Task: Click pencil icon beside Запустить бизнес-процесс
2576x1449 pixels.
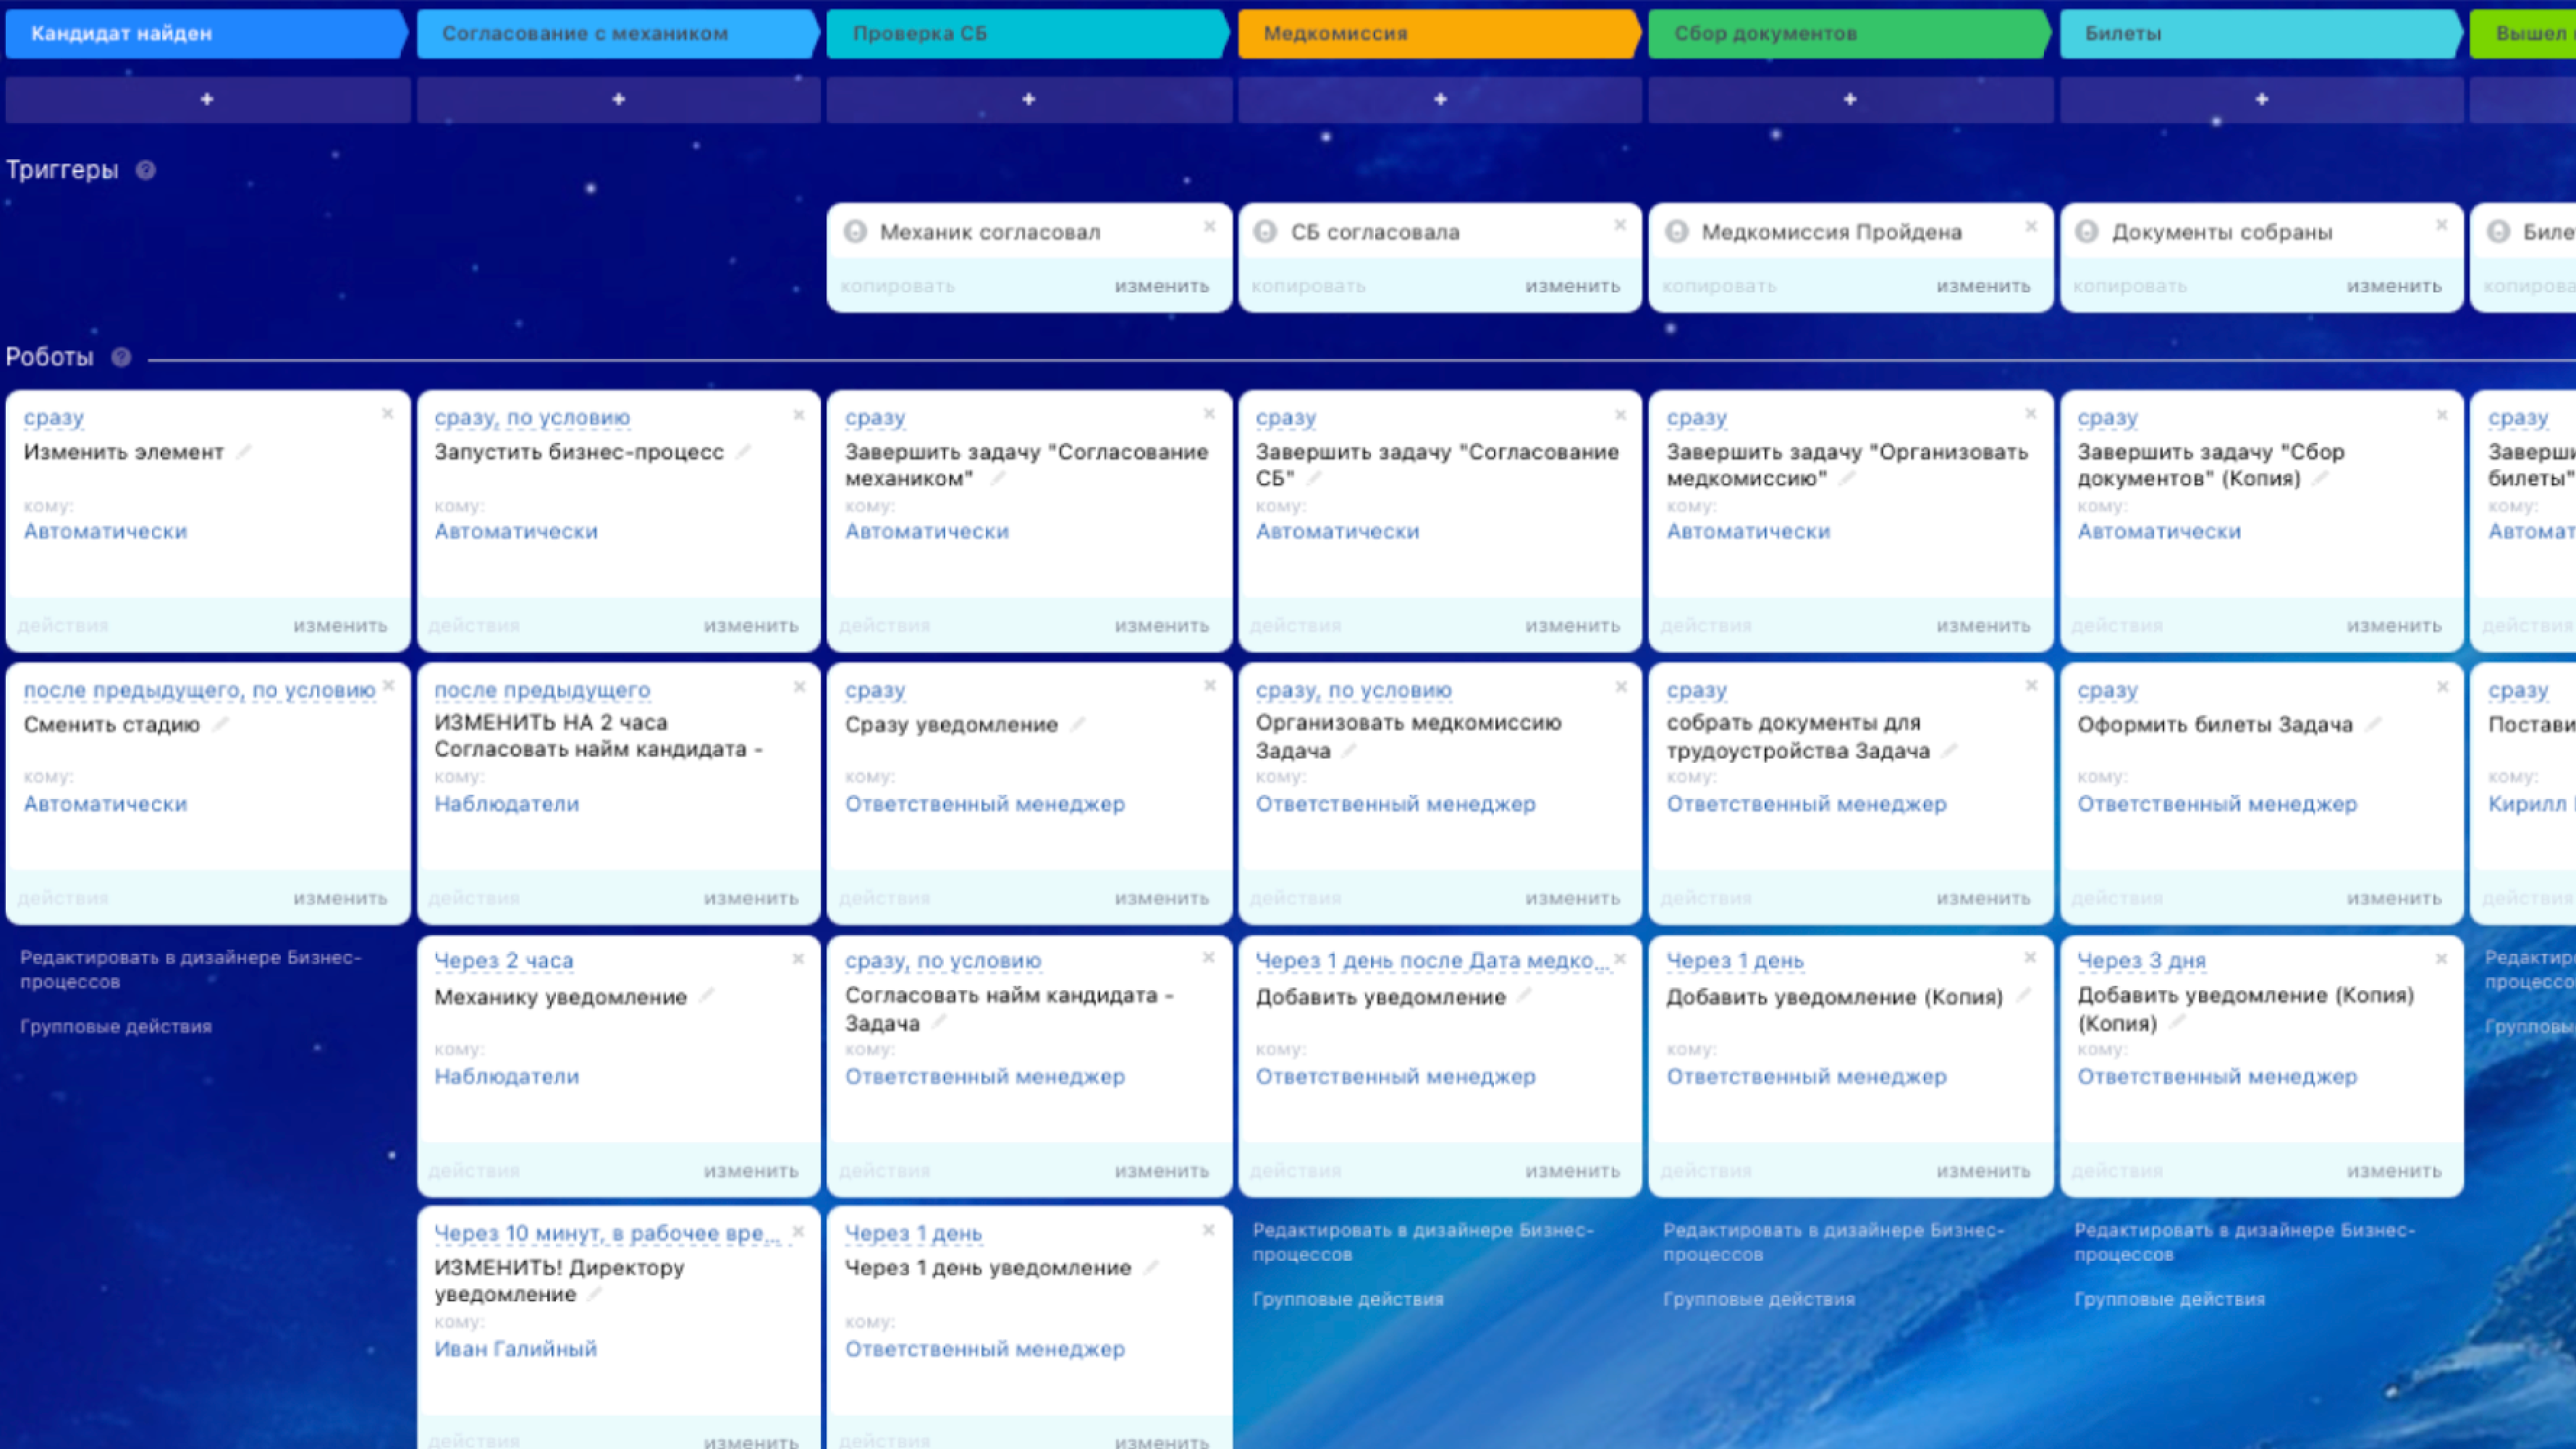Action: (743, 452)
